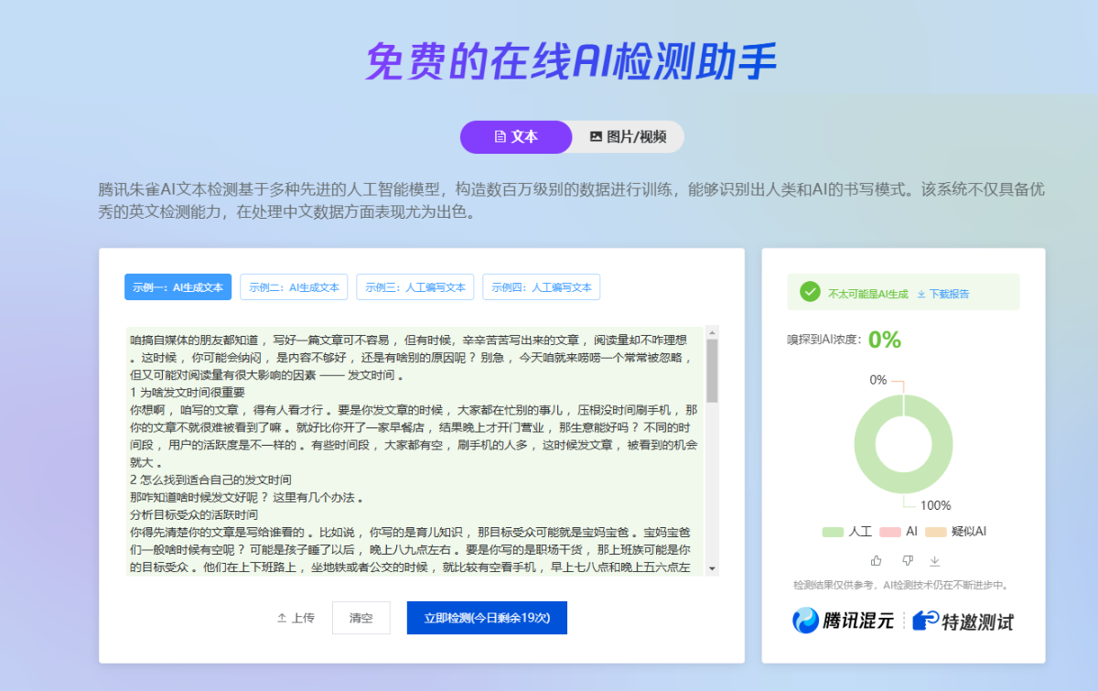Toggle AI pink legend swatch
This screenshot has width=1098, height=691.
click(x=890, y=531)
